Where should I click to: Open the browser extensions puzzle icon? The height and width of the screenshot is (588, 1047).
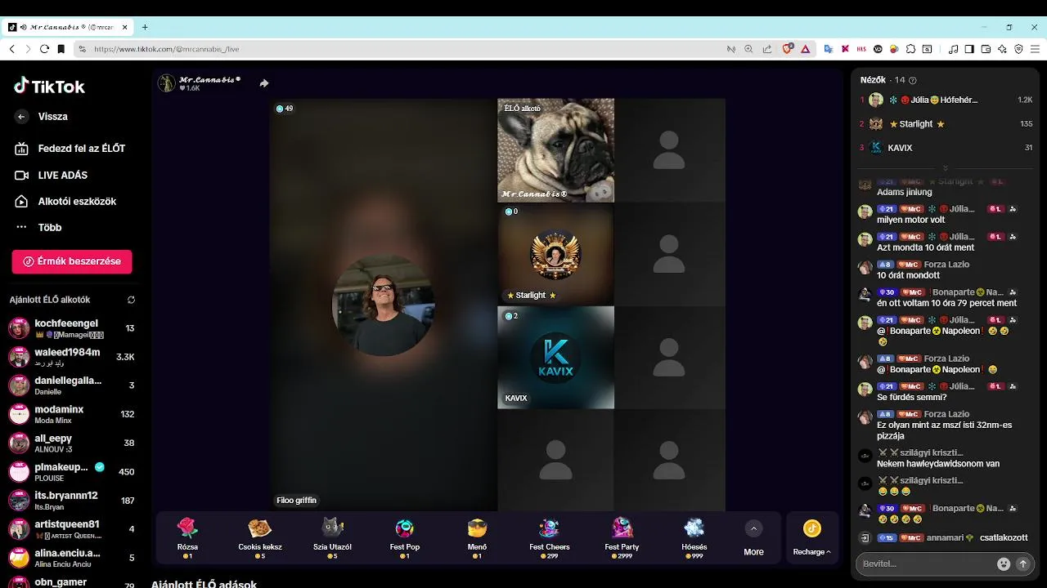coord(910,49)
